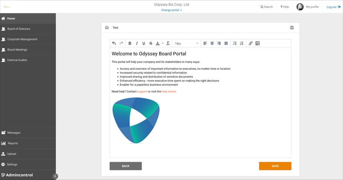Viewport: 343px width, 180px height.
Task: Create a numbered list
Action: click(242, 43)
